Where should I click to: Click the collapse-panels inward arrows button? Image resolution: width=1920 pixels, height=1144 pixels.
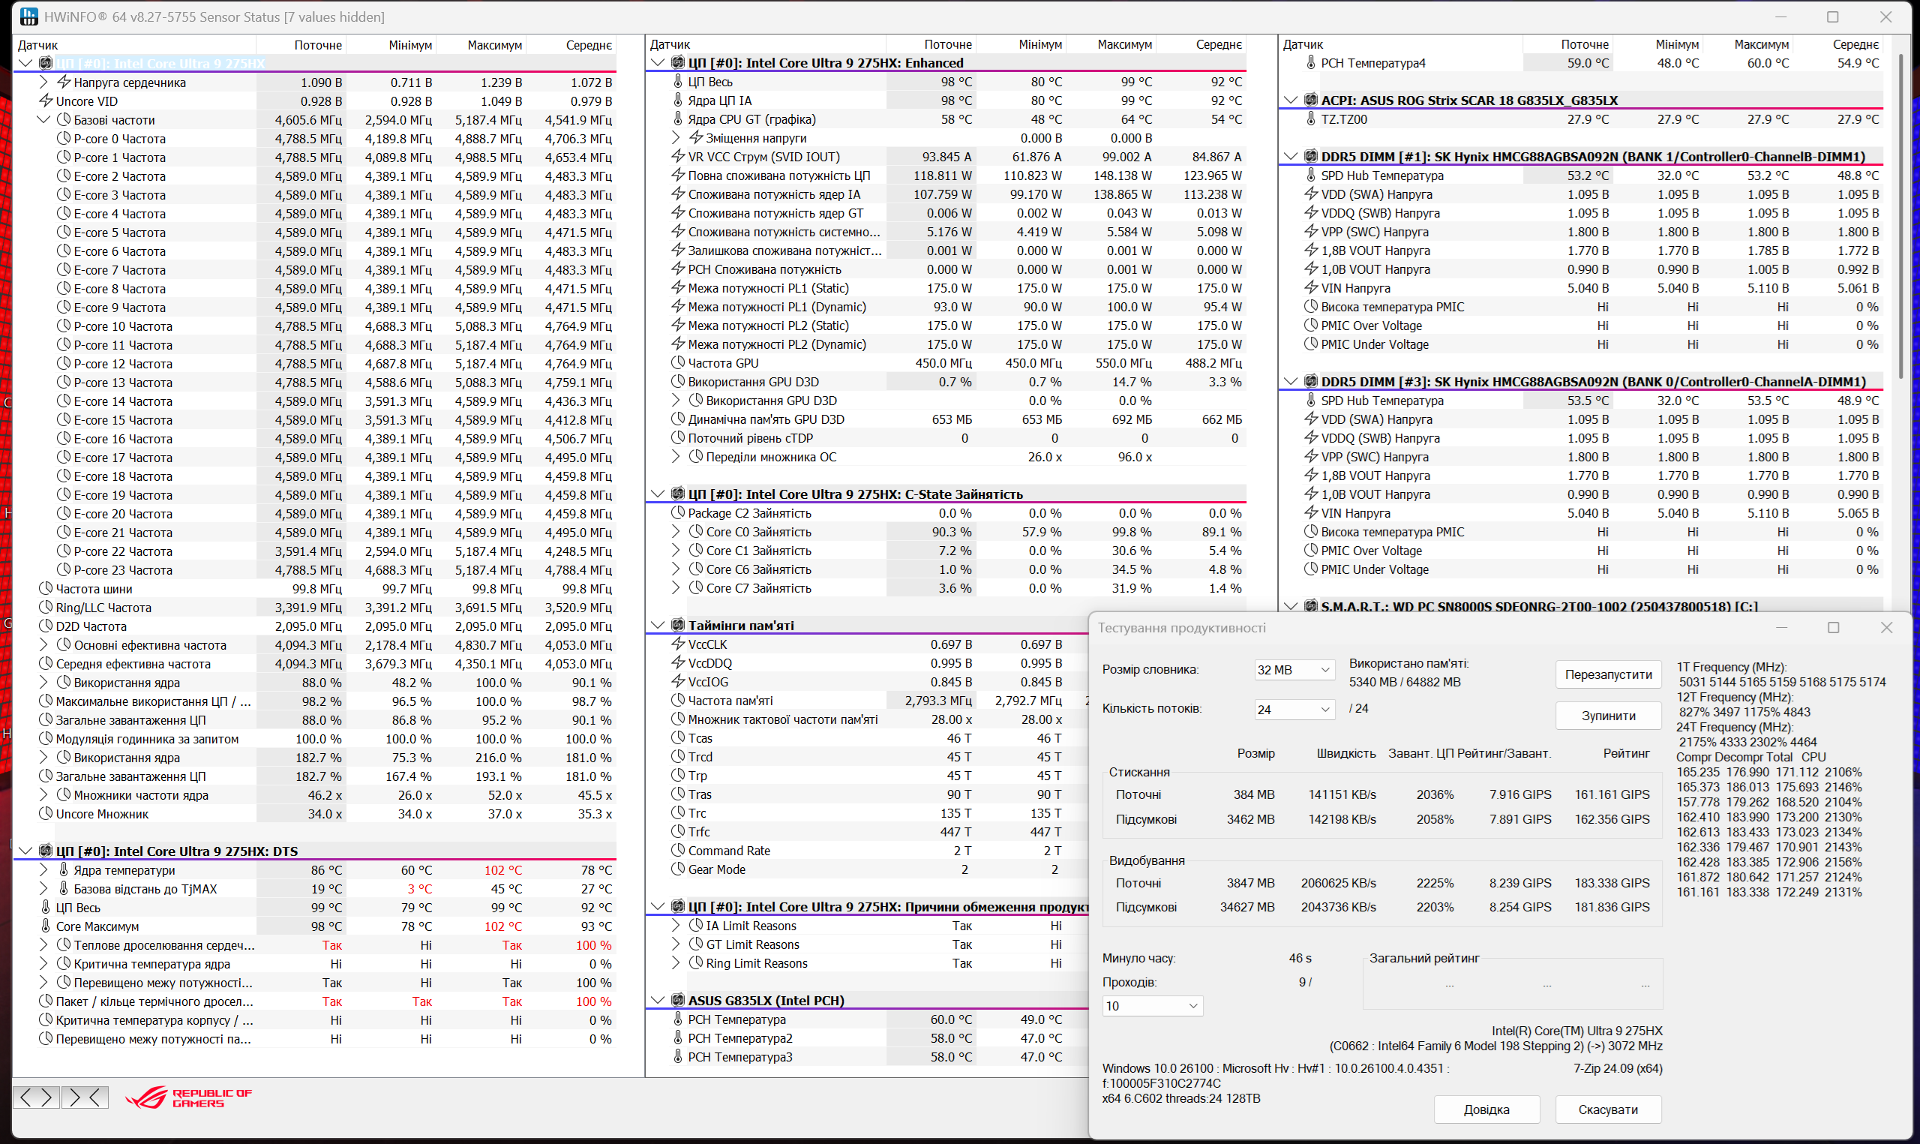[x=85, y=1097]
